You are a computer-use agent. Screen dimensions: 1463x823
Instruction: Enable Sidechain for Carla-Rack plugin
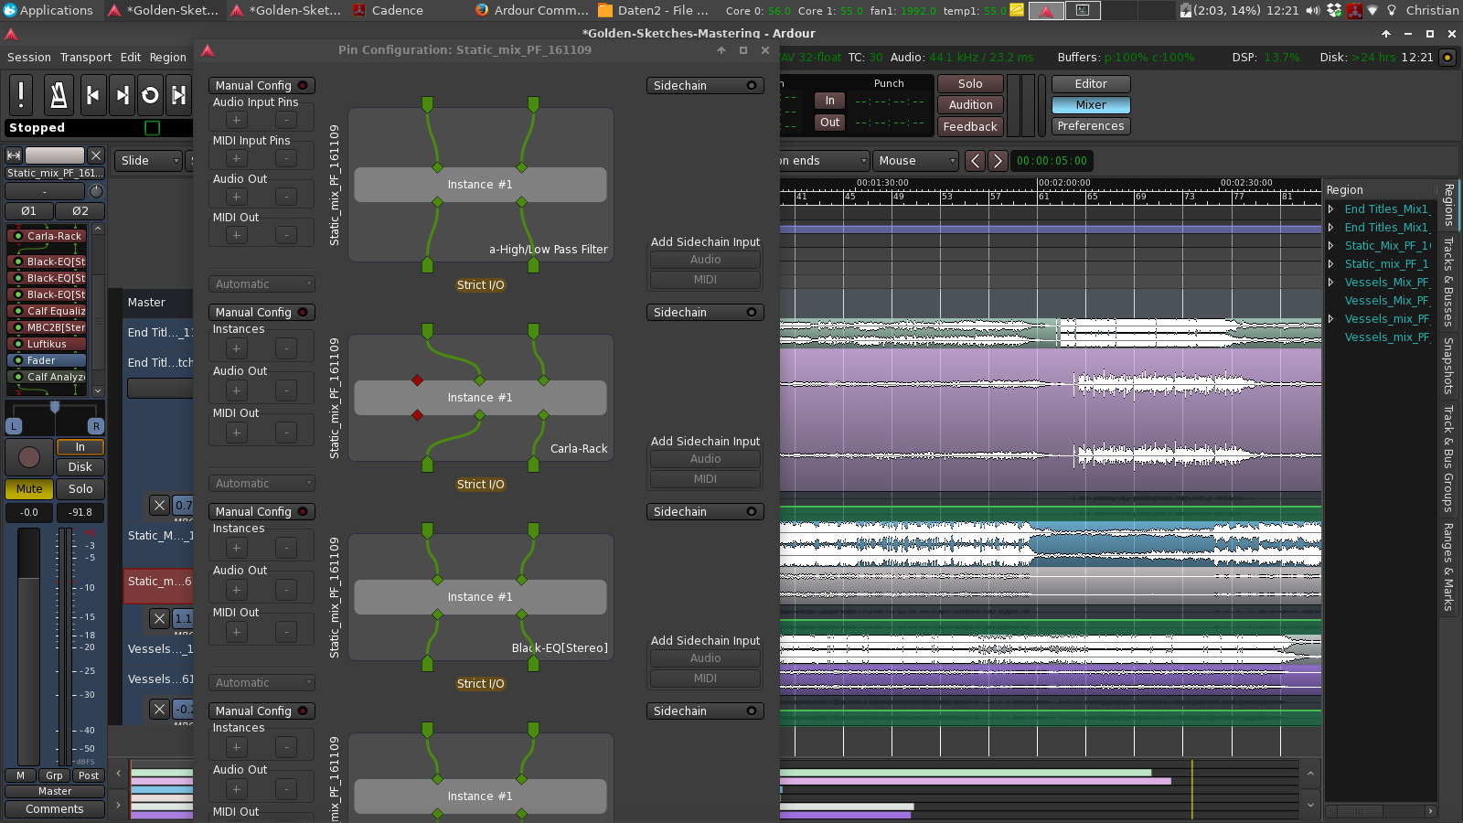click(x=704, y=313)
